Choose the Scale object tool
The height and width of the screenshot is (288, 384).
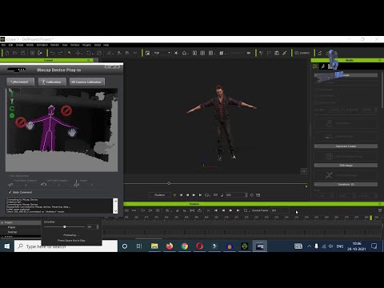click(99, 53)
